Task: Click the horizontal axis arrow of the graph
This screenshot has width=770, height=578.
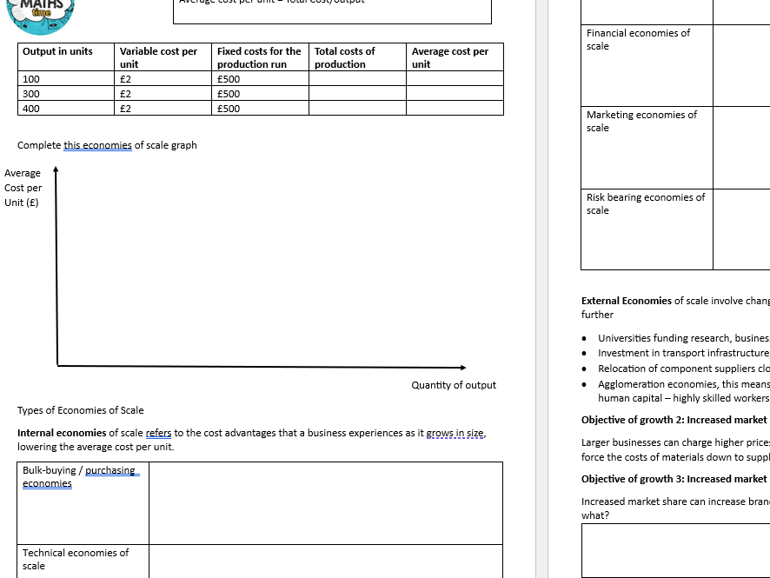Action: (x=262, y=366)
